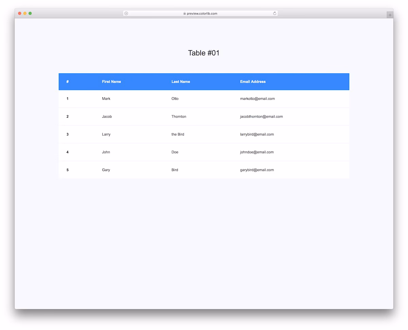The height and width of the screenshot is (330, 408).
Task: Click the plus icon left of the URL
Action: [x=126, y=14]
